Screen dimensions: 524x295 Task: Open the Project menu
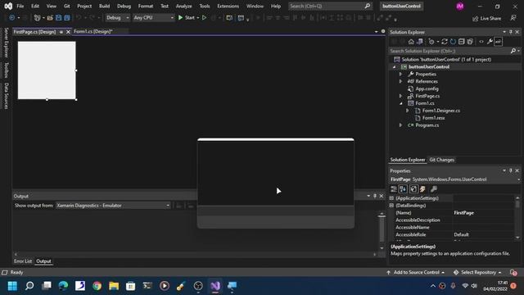(84, 6)
